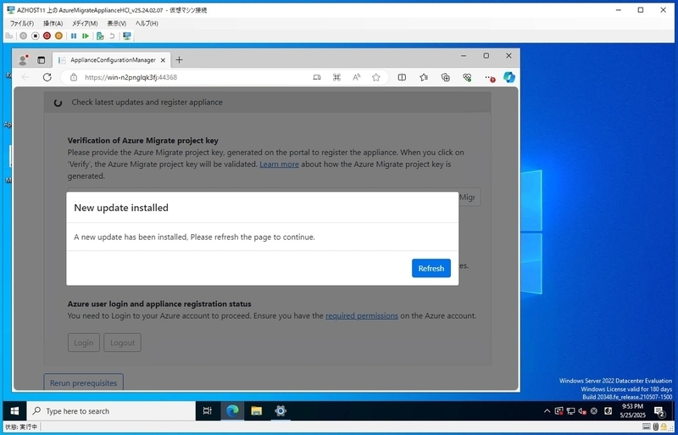678x435 pixels.
Task: Reload the page with Edge refresh icon
Action: pyautogui.click(x=47, y=77)
